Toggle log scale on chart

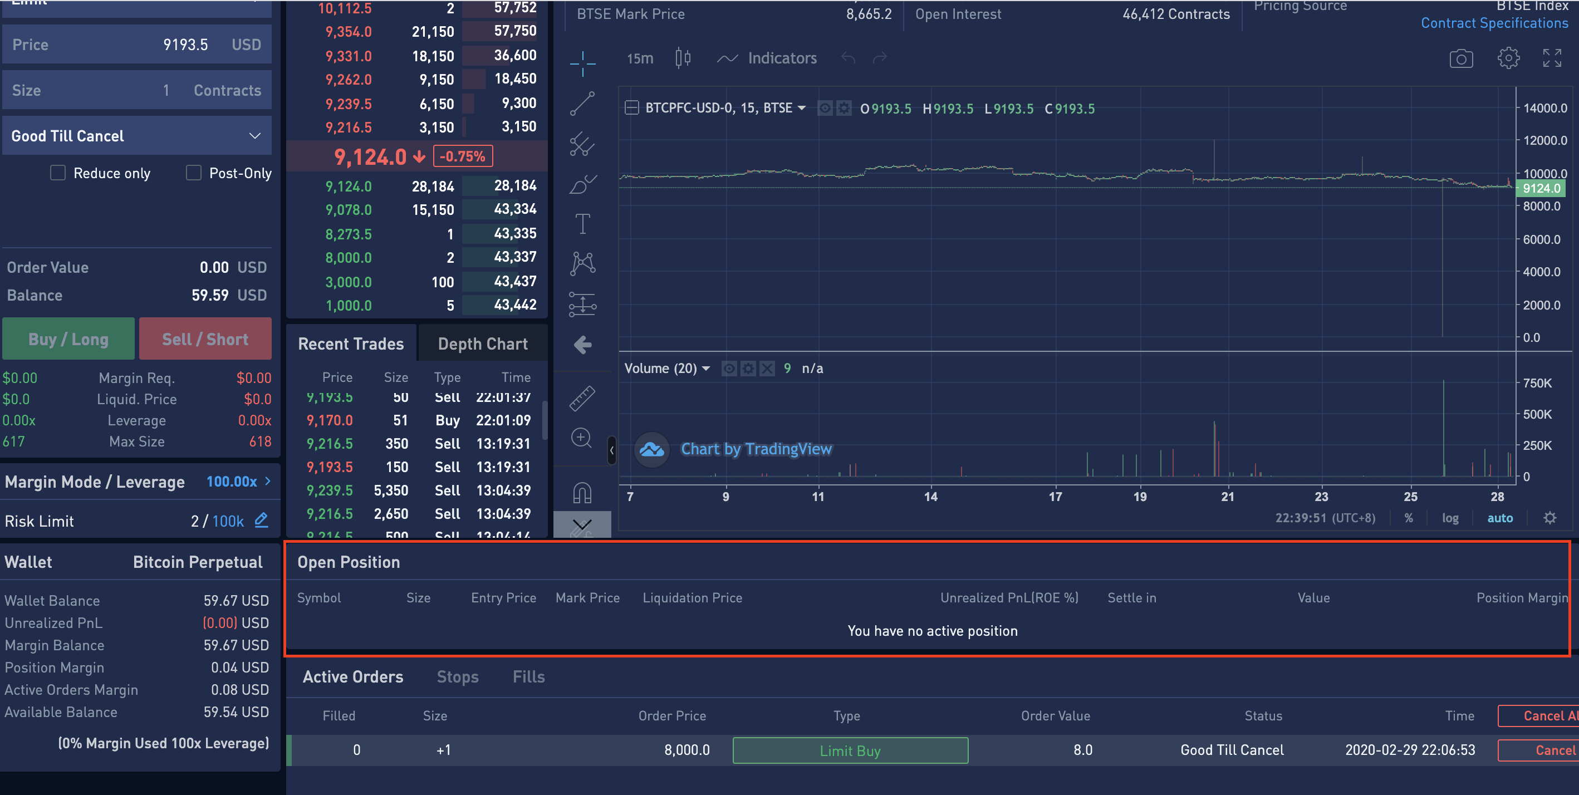point(1450,518)
